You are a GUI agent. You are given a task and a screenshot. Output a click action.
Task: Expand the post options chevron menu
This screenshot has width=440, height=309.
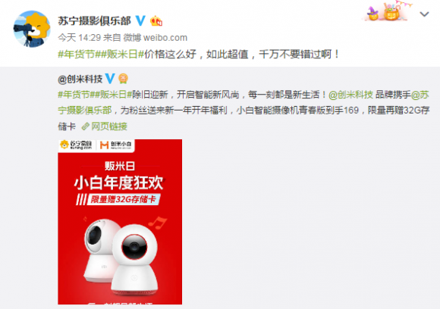pos(424,14)
